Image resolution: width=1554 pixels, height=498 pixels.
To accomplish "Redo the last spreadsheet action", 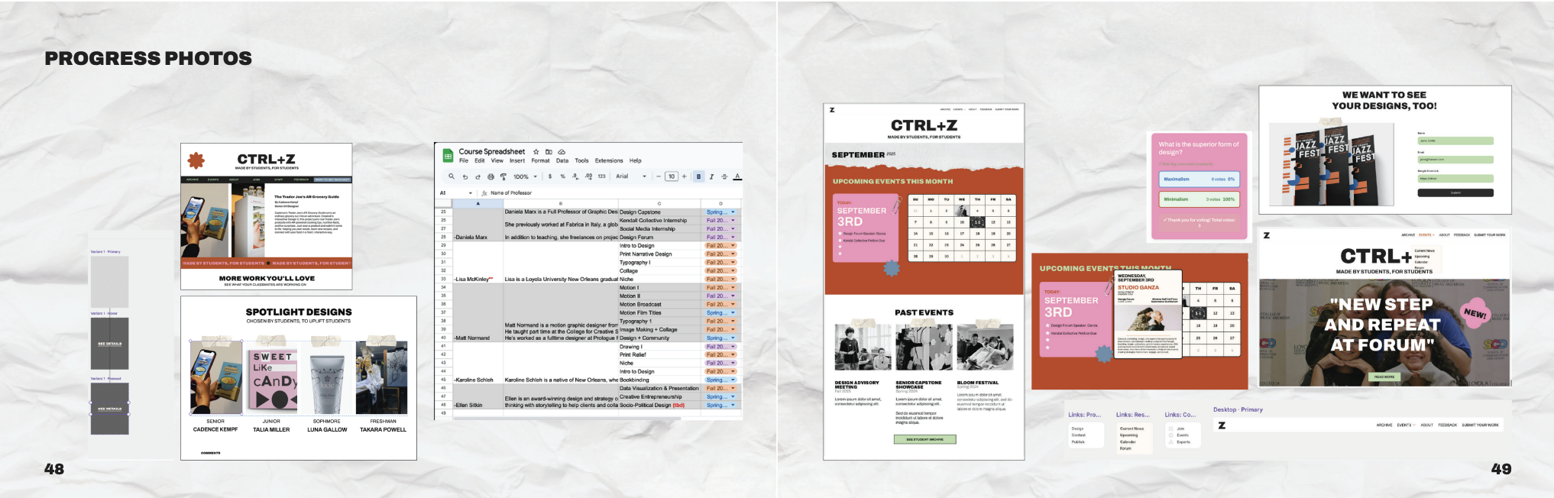I will (478, 176).
